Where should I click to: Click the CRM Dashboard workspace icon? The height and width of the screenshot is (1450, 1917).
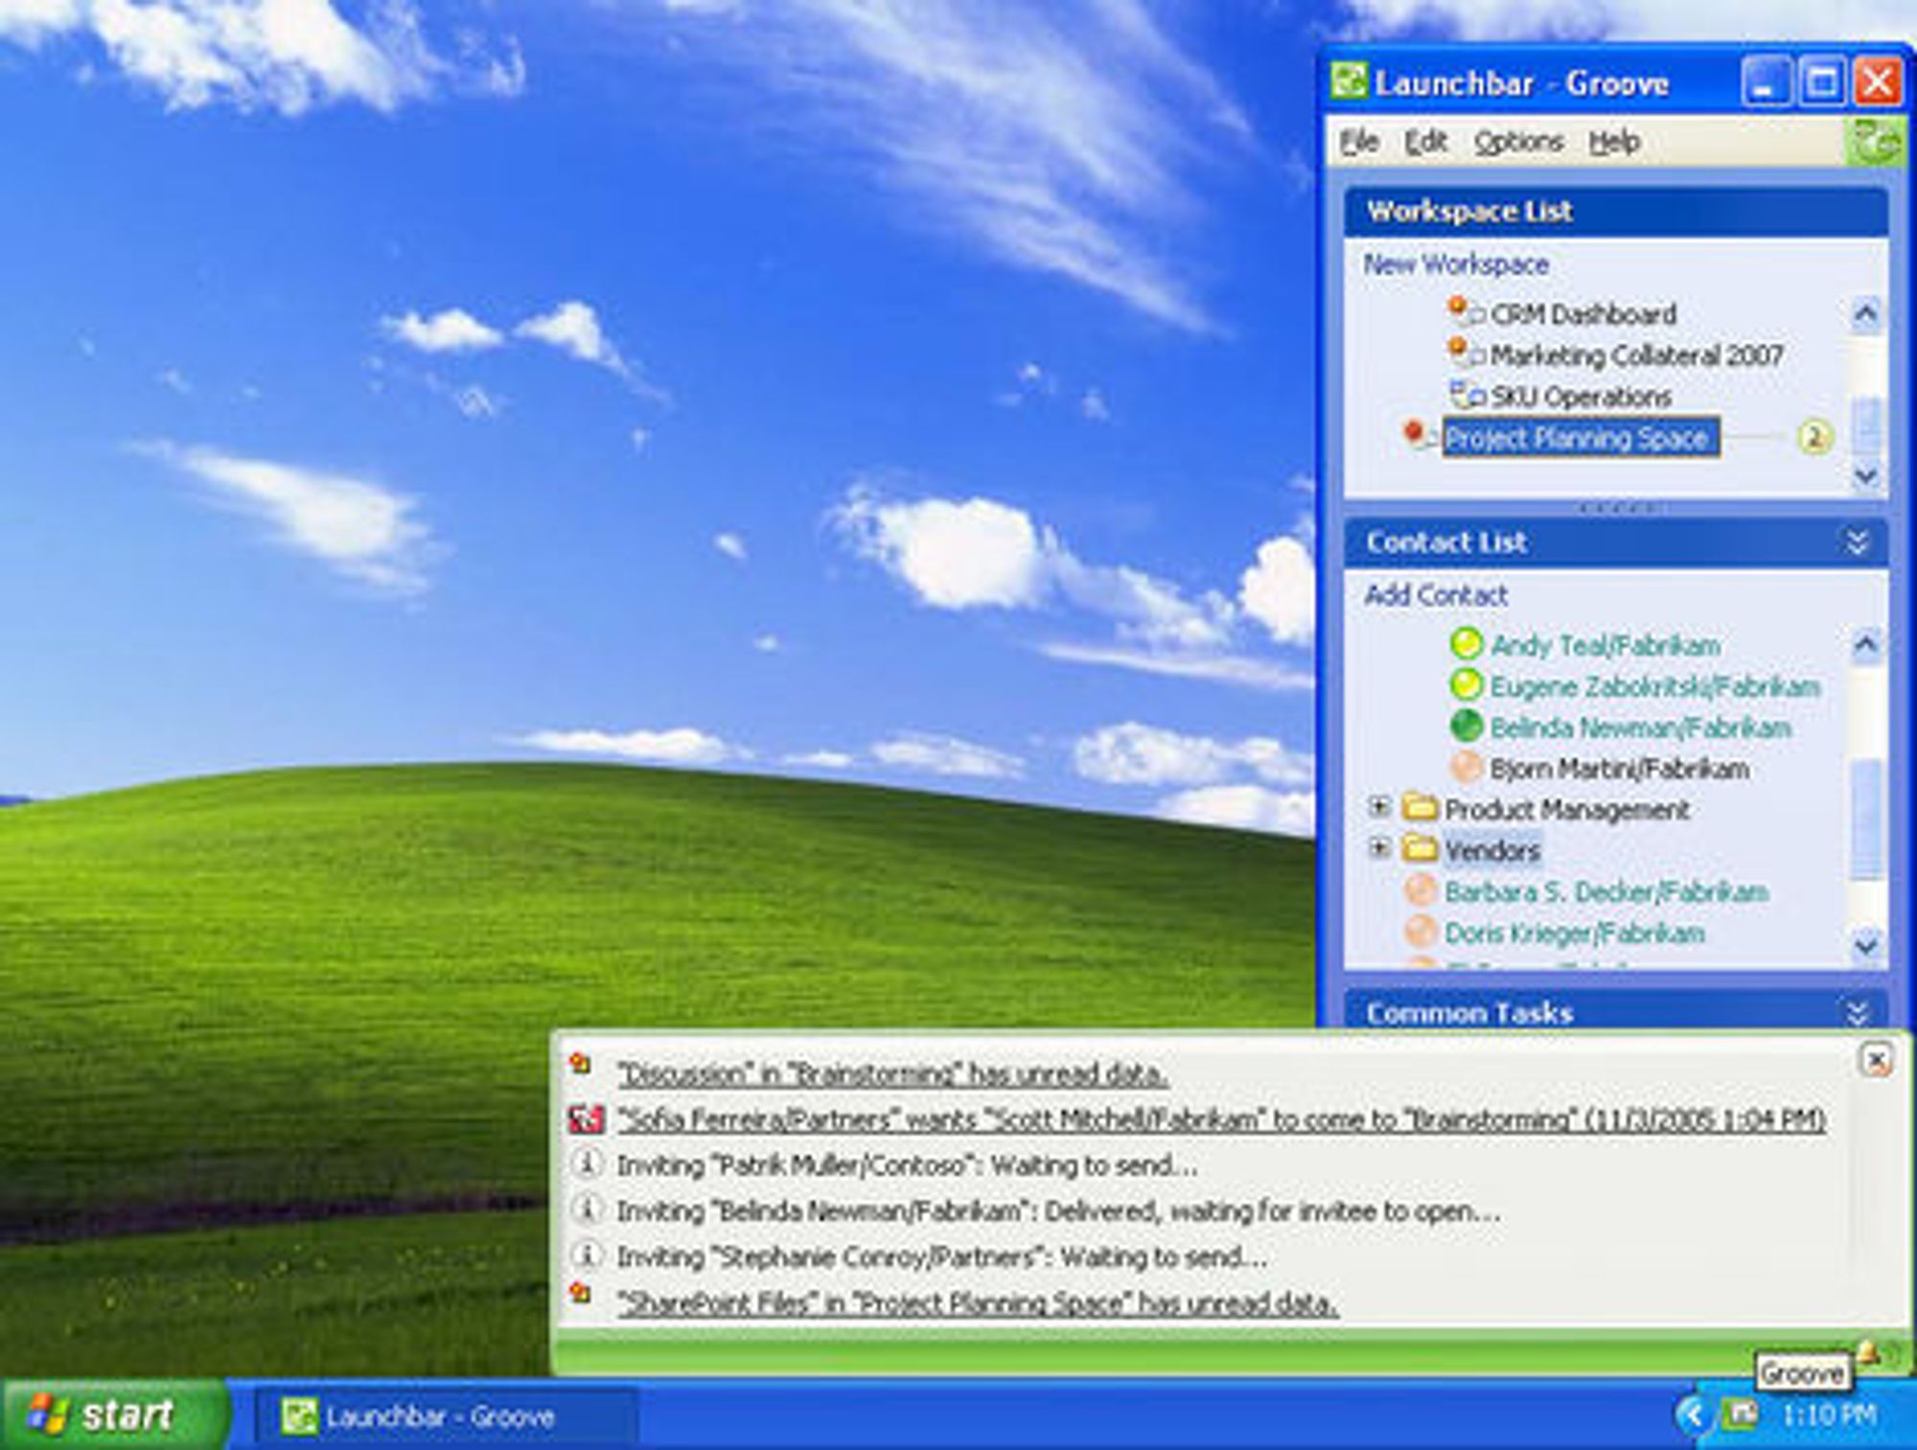click(x=1465, y=311)
